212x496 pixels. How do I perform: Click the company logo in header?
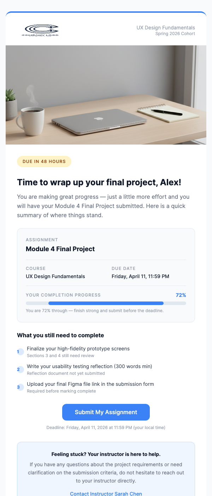click(40, 30)
